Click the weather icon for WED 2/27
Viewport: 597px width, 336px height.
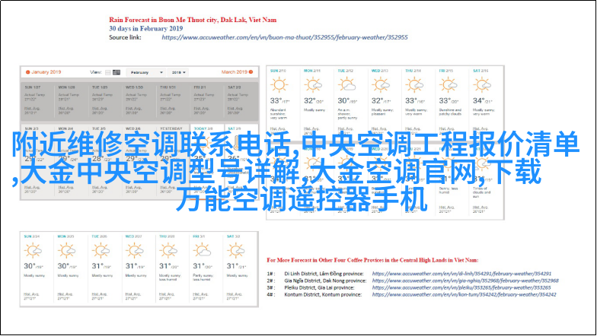pyautogui.click(x=134, y=251)
